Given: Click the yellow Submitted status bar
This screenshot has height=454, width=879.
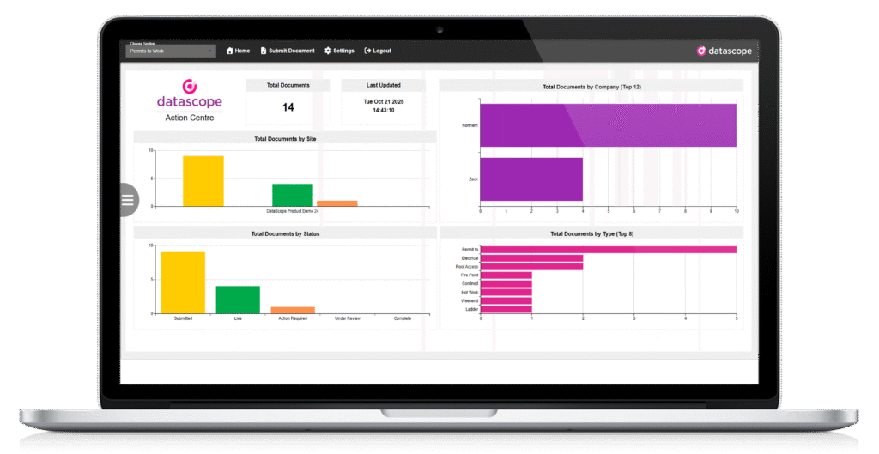Looking at the screenshot, I should (183, 282).
